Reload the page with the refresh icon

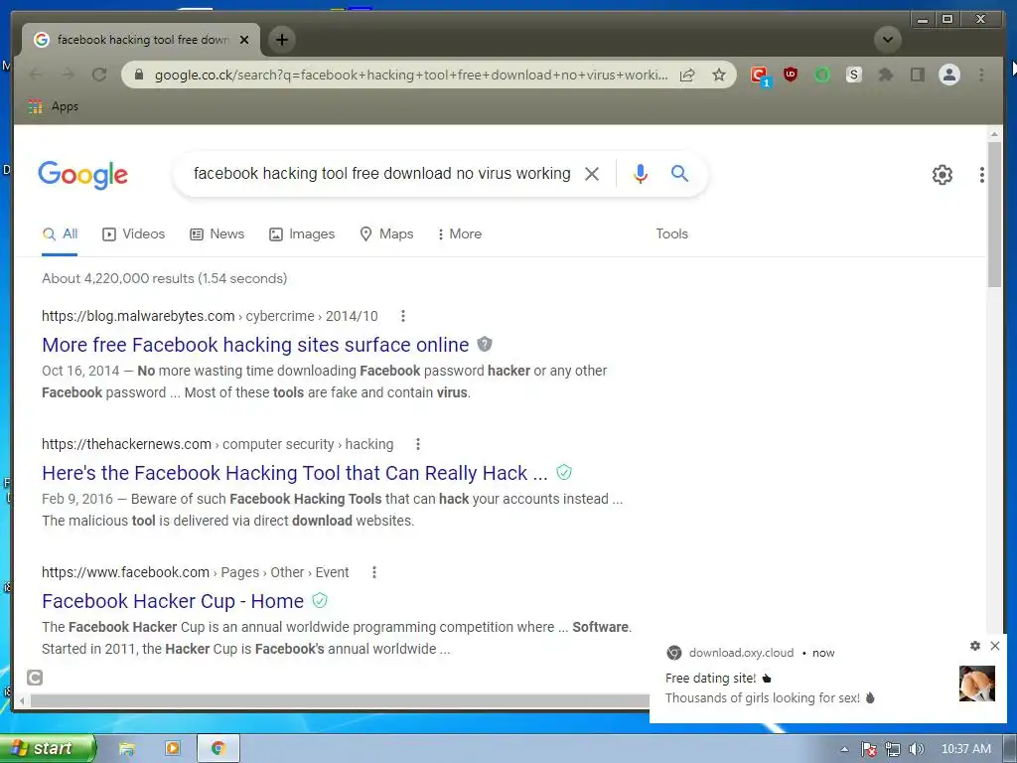tap(98, 75)
